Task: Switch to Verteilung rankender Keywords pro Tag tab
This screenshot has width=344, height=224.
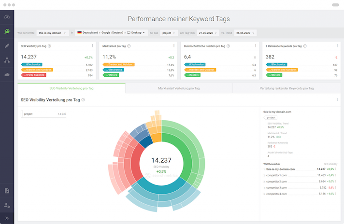Action: click(x=287, y=88)
